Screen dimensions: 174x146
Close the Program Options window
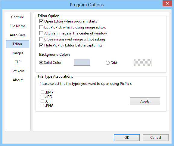click(167, 3)
